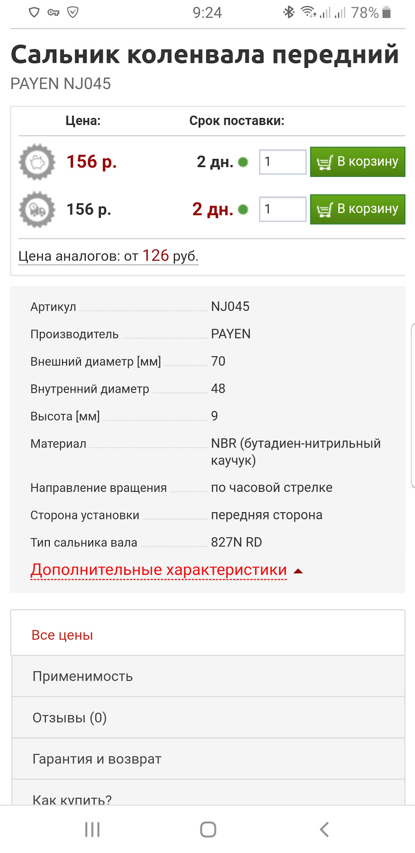The height and width of the screenshot is (853, 415).
Task: Tap the Android home navigation icon
Action: [x=208, y=829]
